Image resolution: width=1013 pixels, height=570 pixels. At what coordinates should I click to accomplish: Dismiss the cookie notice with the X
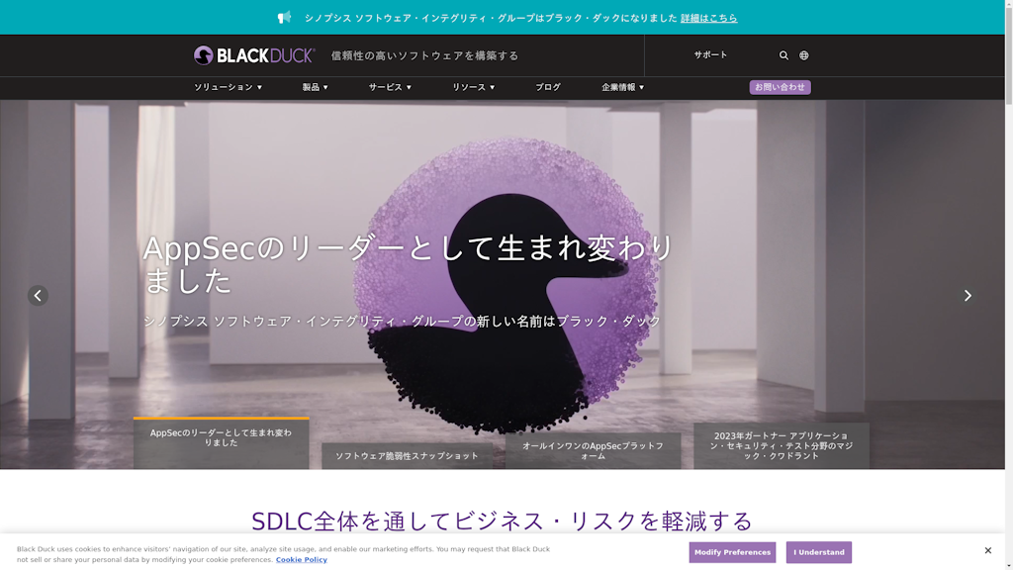coord(986,549)
